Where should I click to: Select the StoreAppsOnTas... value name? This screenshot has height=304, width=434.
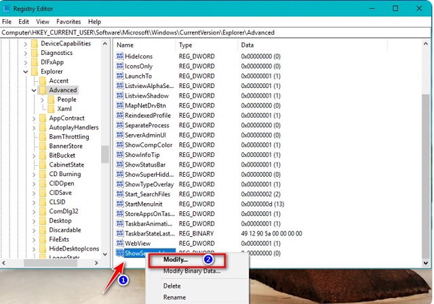[x=150, y=214]
